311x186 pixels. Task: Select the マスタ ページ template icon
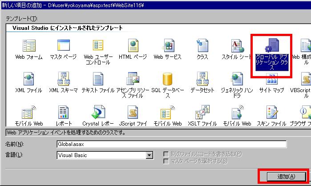click(64, 45)
